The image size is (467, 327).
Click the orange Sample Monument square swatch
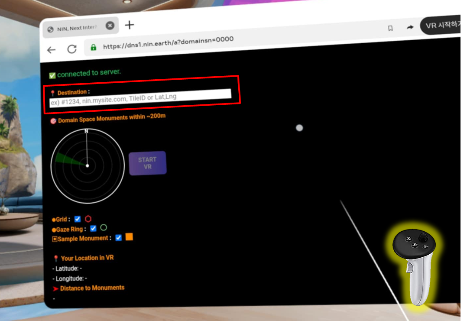point(129,237)
